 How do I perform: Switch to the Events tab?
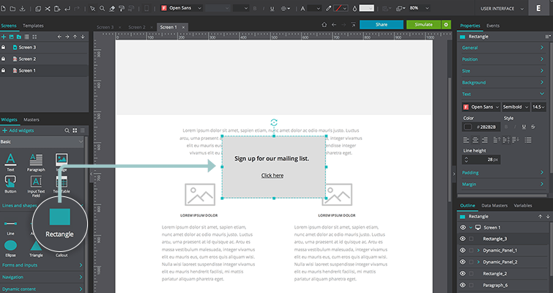[x=493, y=26]
